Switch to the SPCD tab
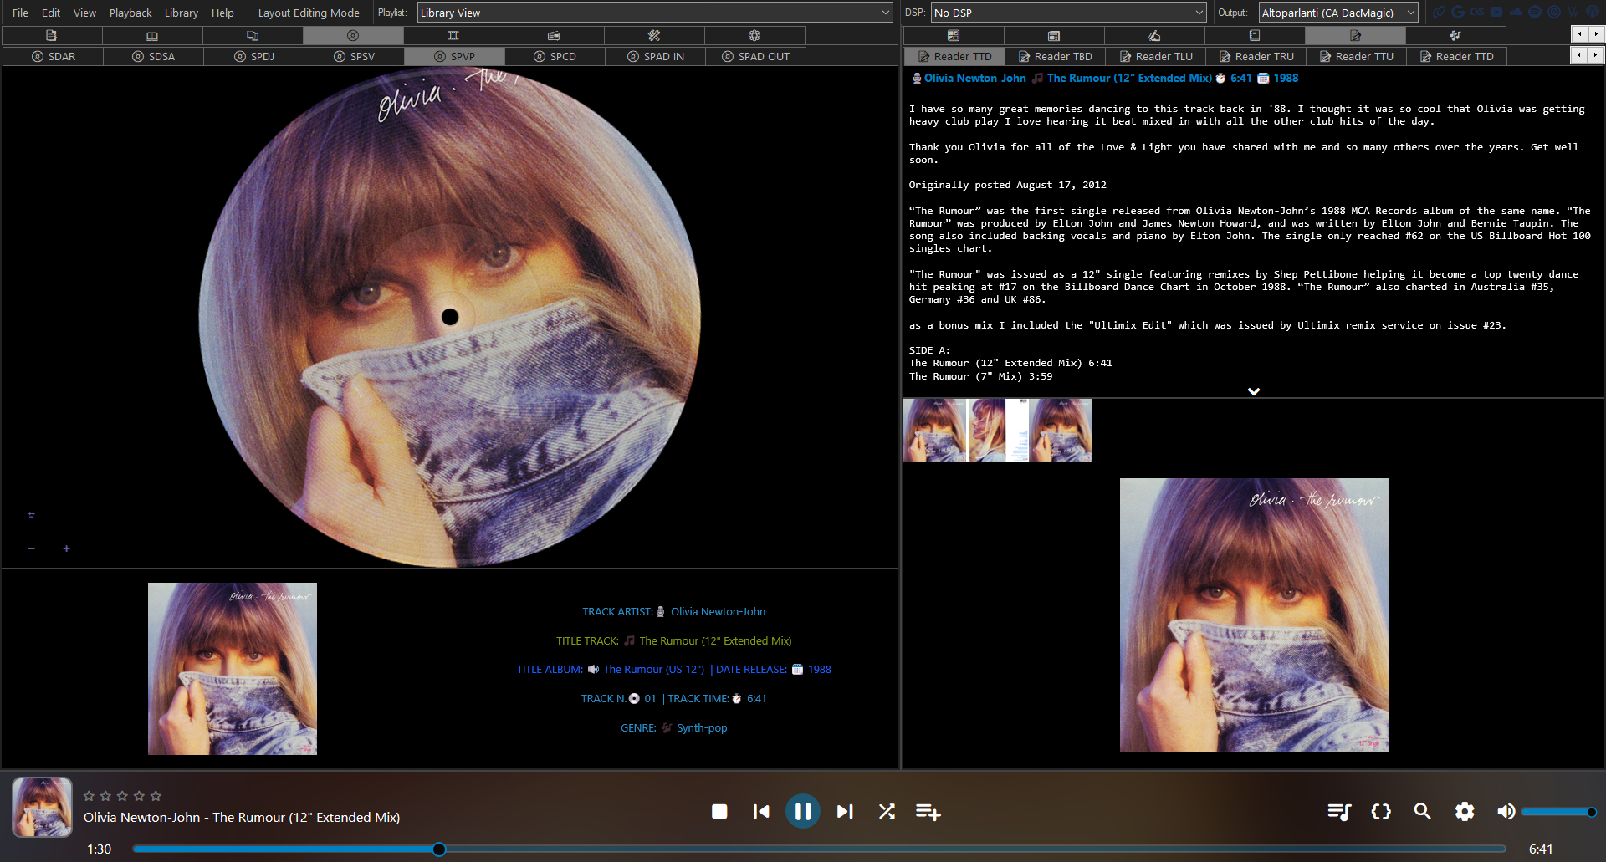Viewport: 1606px width, 862px height. [x=555, y=56]
